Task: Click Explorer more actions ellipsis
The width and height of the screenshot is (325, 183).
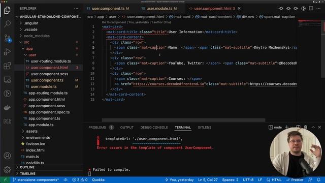Action: pos(76,9)
